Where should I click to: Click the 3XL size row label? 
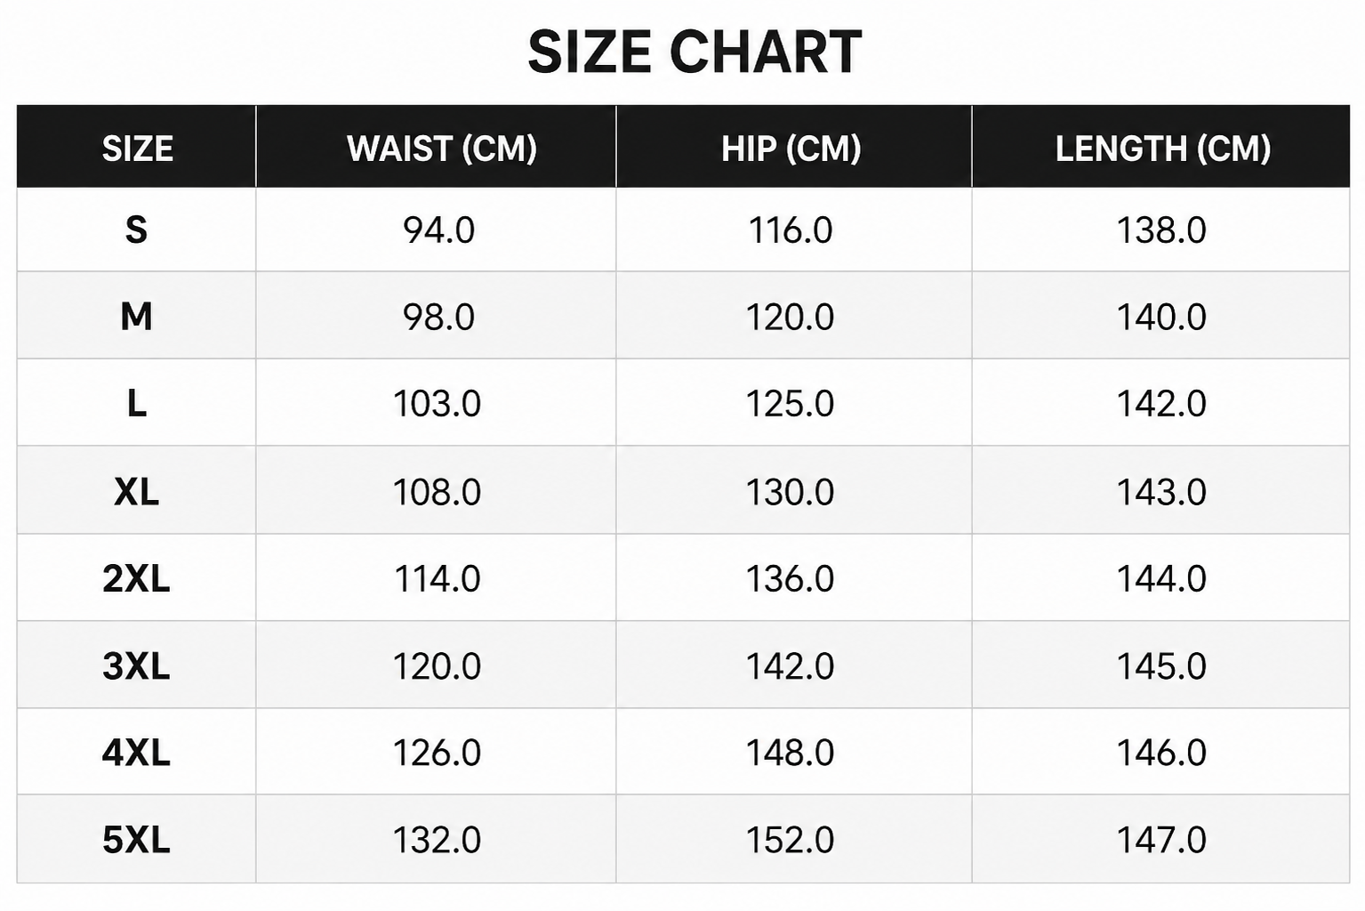click(x=136, y=665)
